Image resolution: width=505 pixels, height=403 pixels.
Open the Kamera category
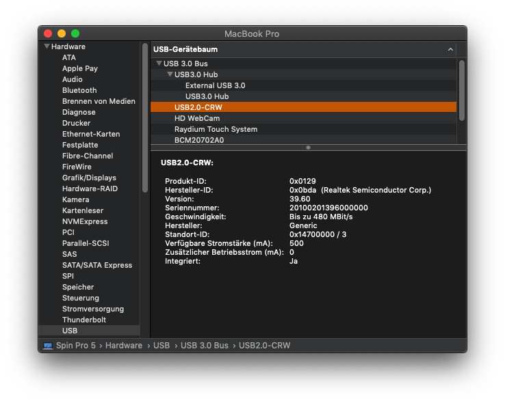76,199
